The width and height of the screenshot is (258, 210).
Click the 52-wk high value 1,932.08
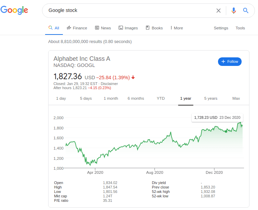pos(208,192)
